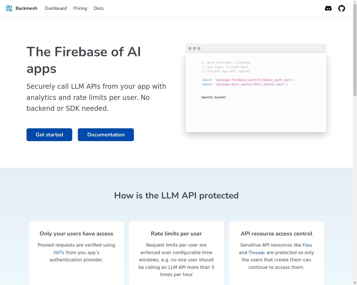Click the '// Auth Provider: Firebase' comment
This screenshot has height=285, width=357.
226,63
